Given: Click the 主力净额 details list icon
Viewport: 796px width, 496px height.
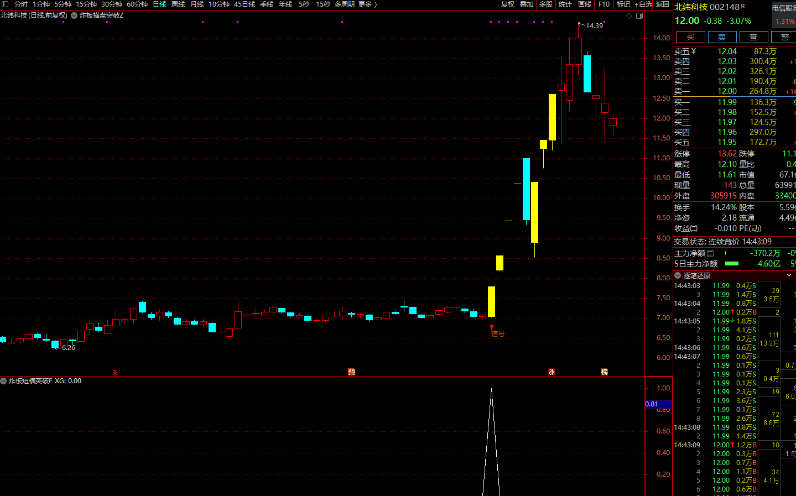Looking at the screenshot, I should click(710, 253).
